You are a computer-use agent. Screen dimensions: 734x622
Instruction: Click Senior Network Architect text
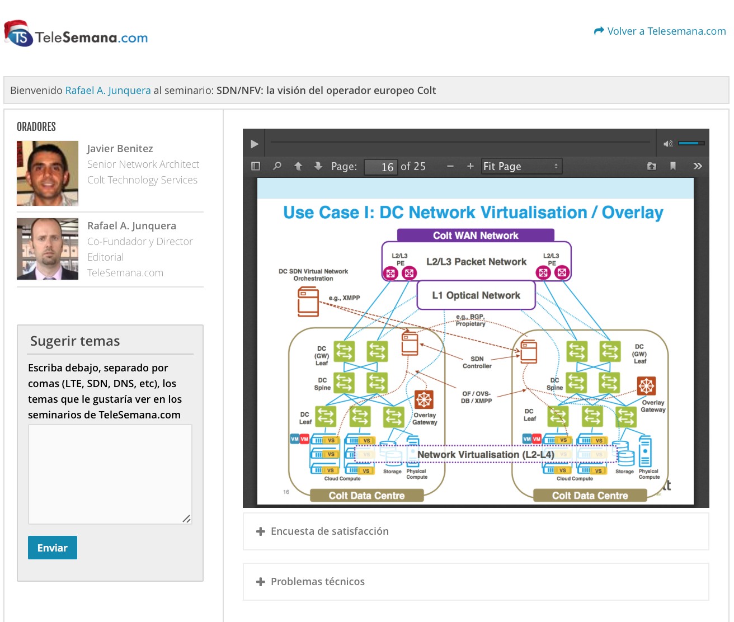(x=143, y=164)
